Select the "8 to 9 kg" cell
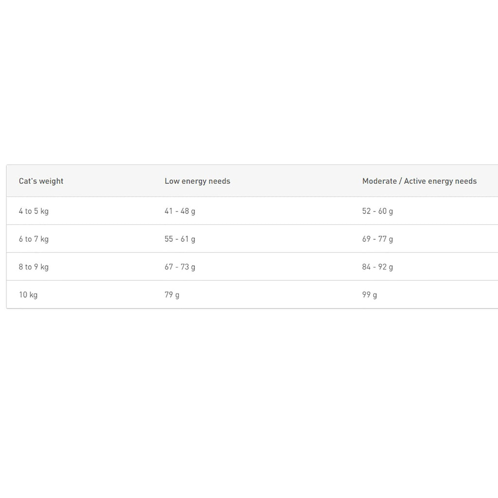Image resolution: width=498 pixels, height=498 pixels. point(34,267)
